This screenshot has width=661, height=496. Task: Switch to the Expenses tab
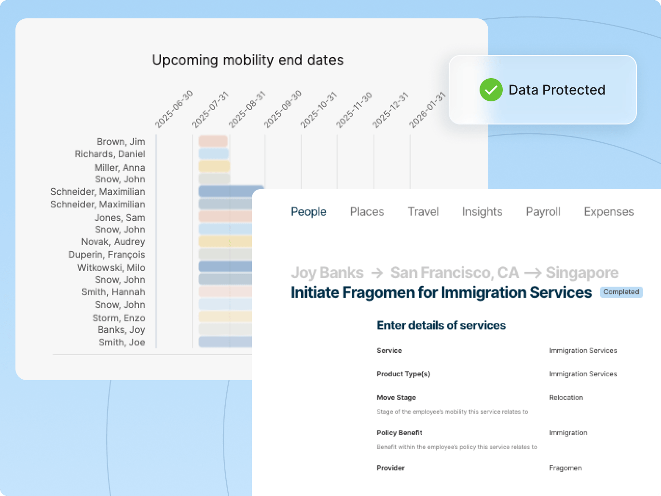(x=608, y=212)
